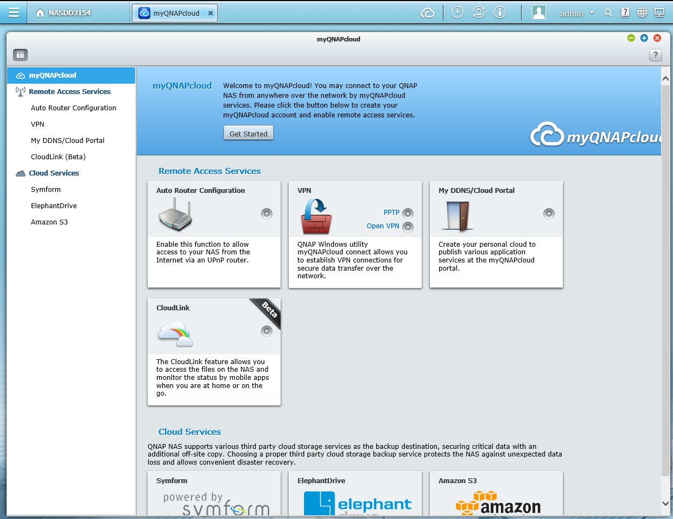Click the PPTP link
Screen dimensions: 673x519
(x=391, y=212)
